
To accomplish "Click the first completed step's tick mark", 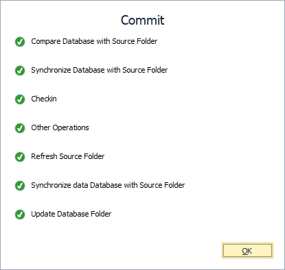I will tap(20, 42).
